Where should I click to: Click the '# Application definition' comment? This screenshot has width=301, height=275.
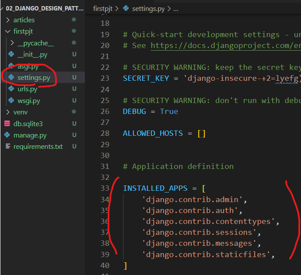click(x=178, y=166)
